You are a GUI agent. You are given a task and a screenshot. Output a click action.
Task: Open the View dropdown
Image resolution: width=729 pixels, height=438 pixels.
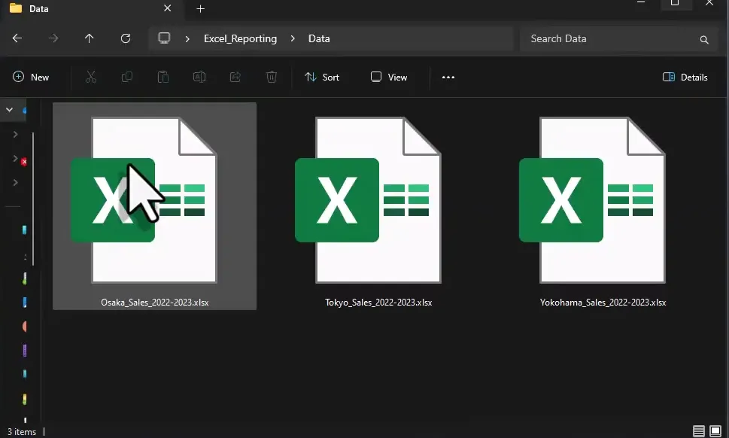pyautogui.click(x=388, y=77)
